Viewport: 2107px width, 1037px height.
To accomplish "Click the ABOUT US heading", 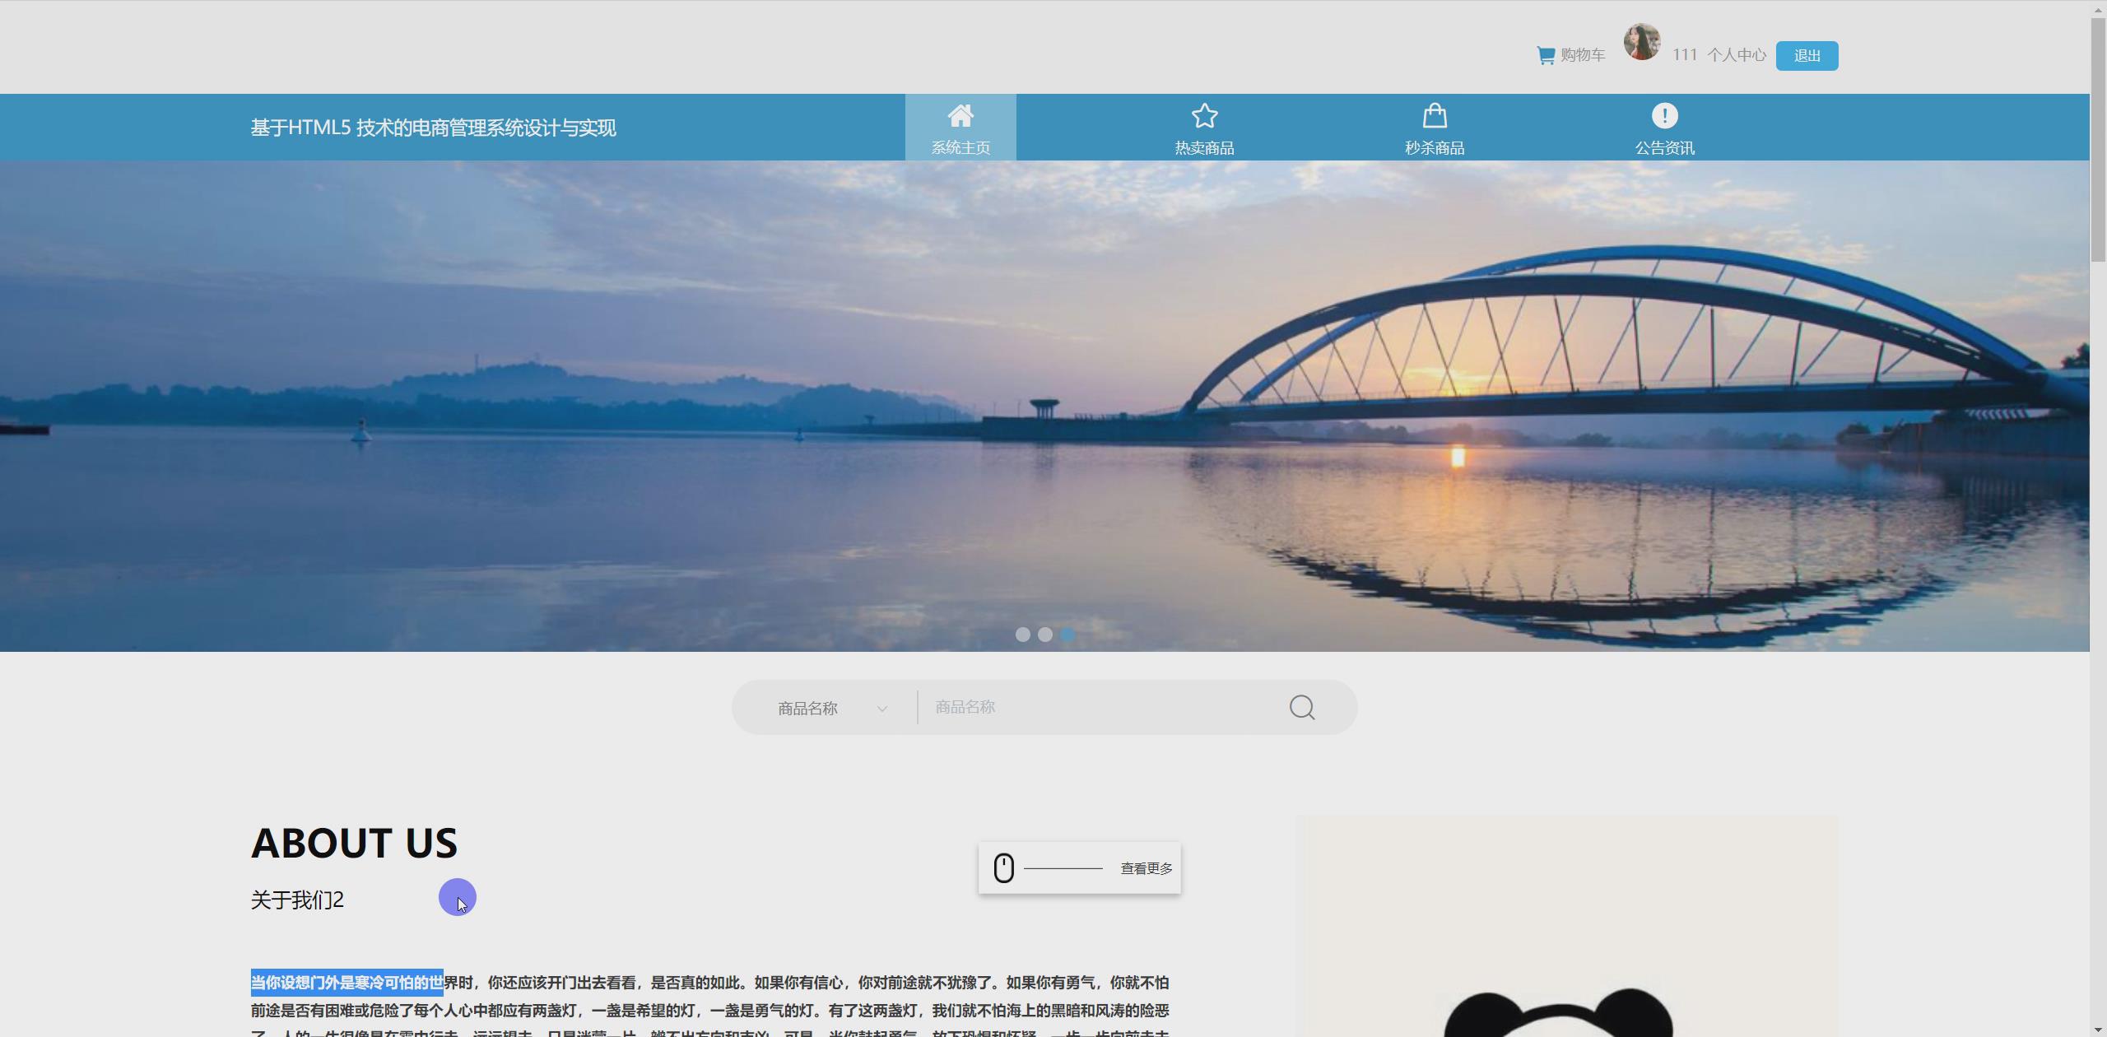I will [x=354, y=843].
